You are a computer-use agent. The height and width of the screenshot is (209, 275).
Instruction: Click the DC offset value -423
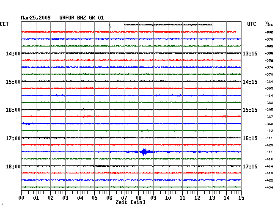click(x=269, y=145)
